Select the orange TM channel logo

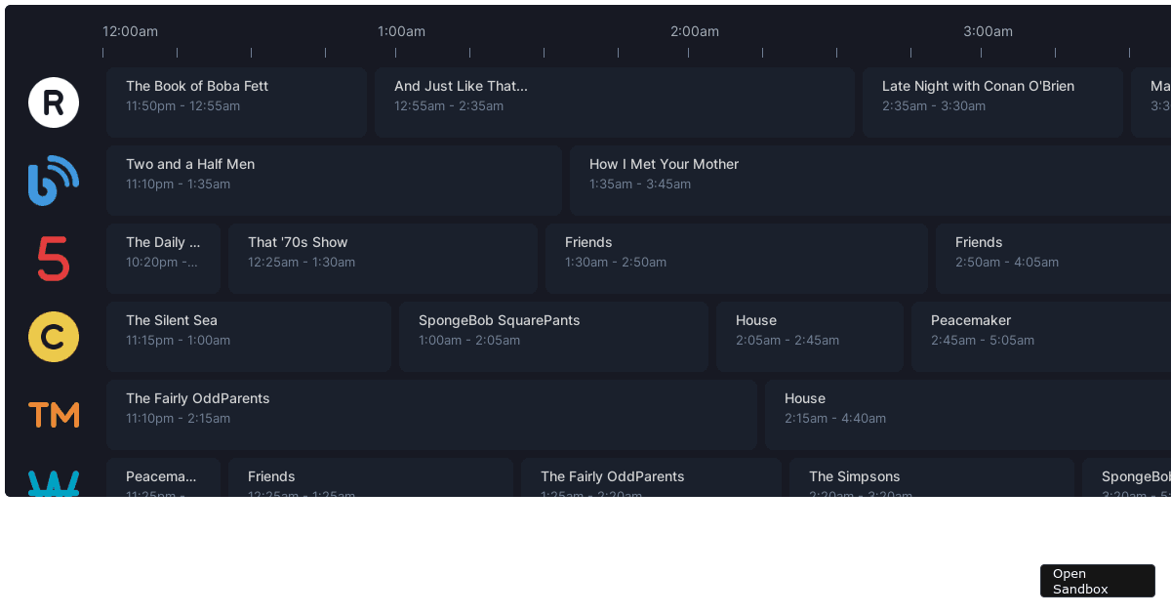(x=54, y=415)
